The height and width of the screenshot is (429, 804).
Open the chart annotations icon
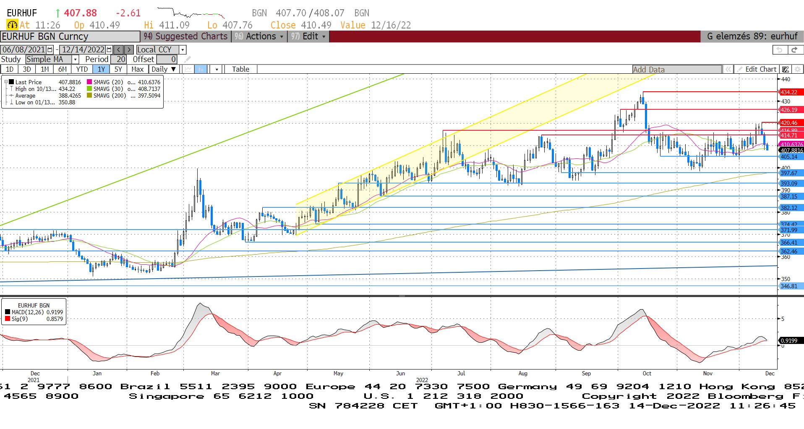[x=786, y=69]
